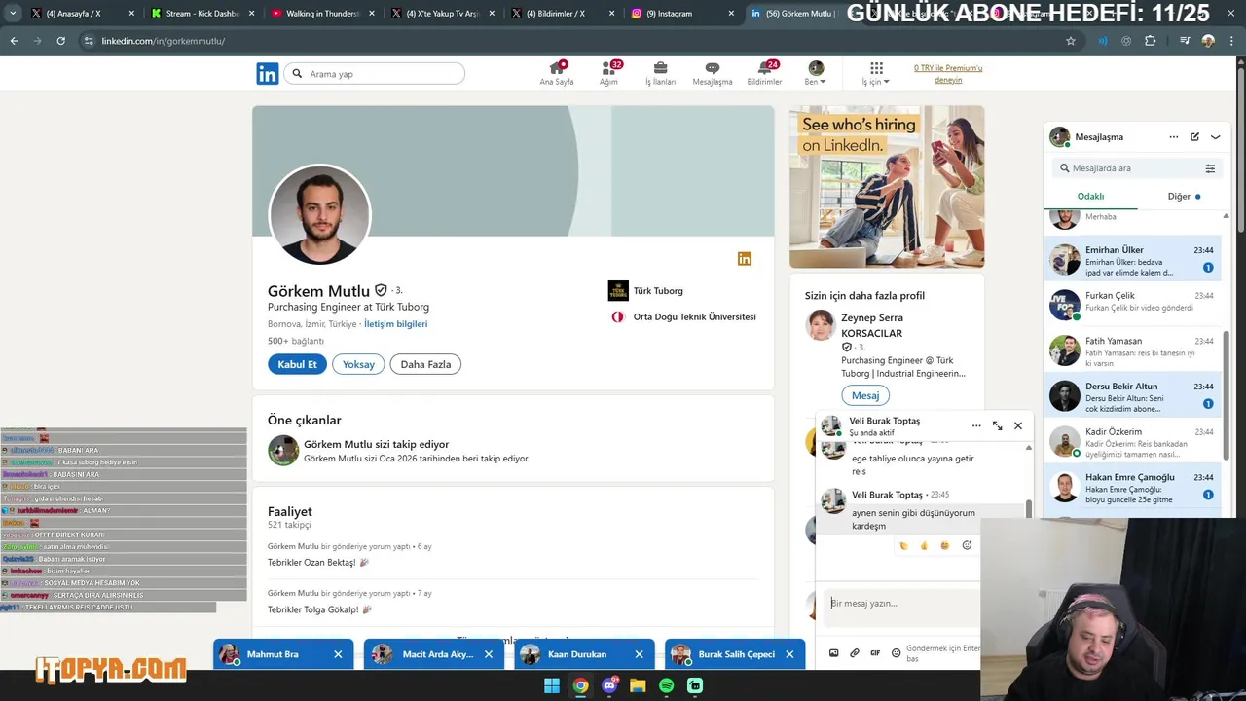This screenshot has width=1246, height=701.
Task: Open Ağım network icon
Action: [609, 73]
